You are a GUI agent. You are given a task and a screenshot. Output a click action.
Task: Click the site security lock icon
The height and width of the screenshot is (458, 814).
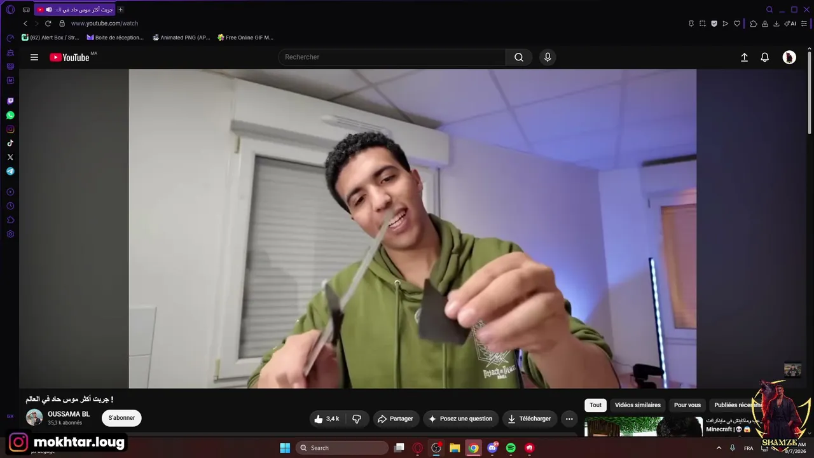62,24
